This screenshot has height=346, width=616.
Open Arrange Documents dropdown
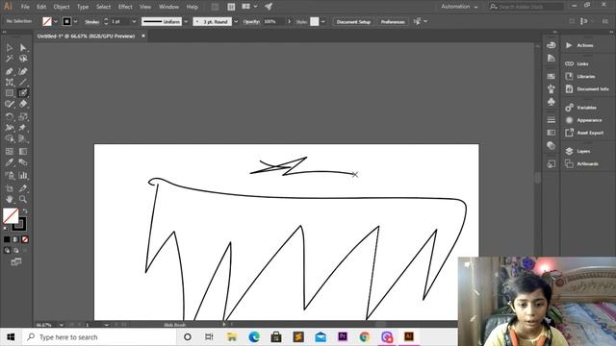pyautogui.click(x=250, y=7)
